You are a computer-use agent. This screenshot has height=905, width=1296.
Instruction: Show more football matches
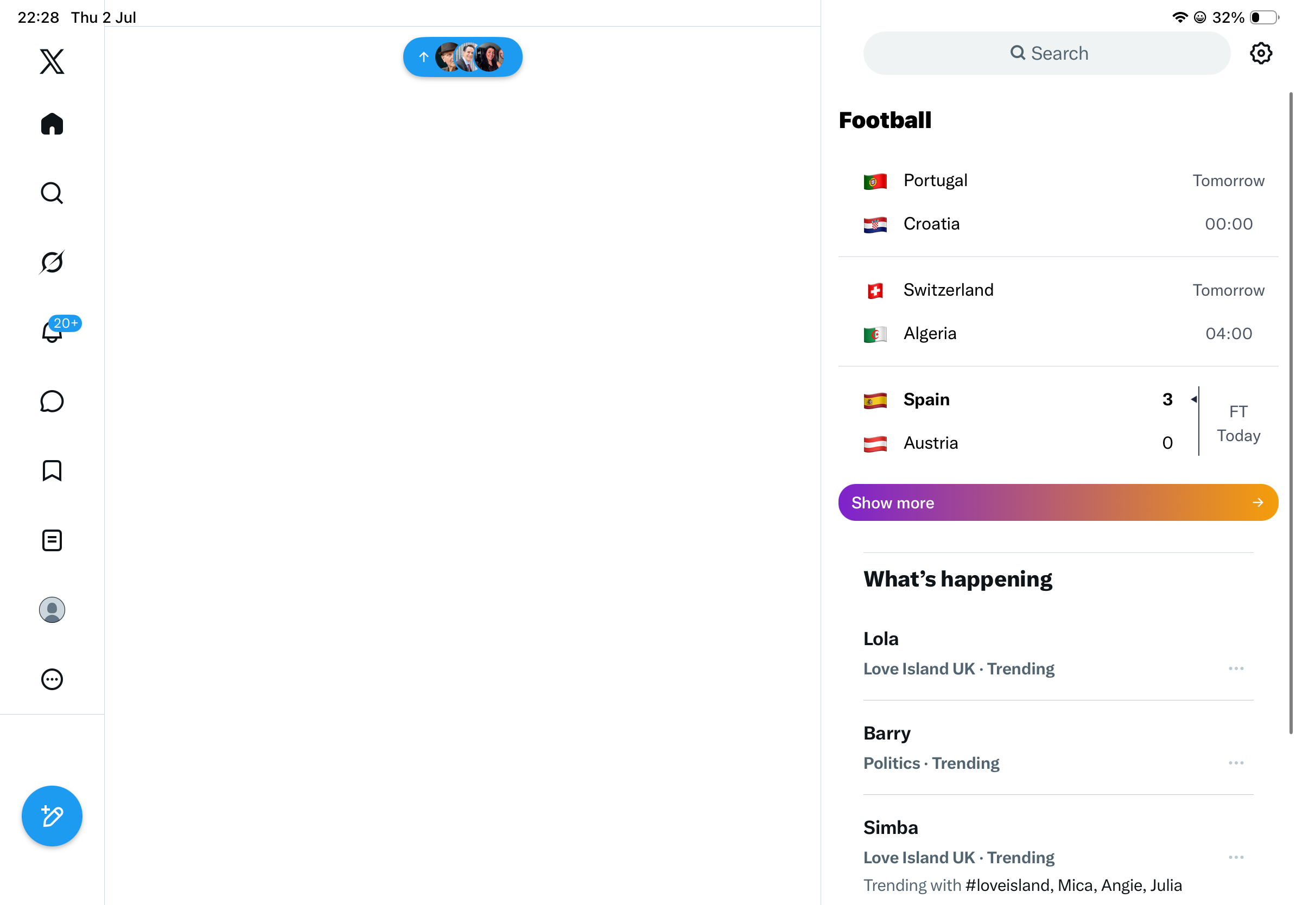click(1058, 502)
